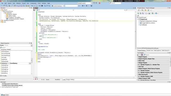This screenshot has width=171, height=96.
Task: Open the Component menu
Action: (33, 3)
